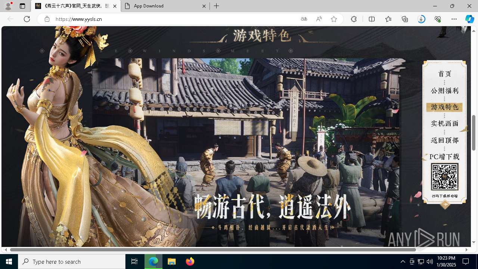Refresh the current page
Screen dimensions: 478x269
[x=27, y=19]
